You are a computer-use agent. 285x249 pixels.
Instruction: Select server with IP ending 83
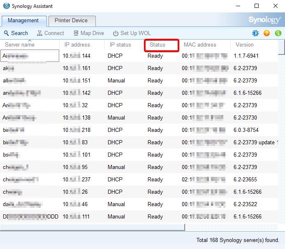pyautogui.click(x=139, y=142)
